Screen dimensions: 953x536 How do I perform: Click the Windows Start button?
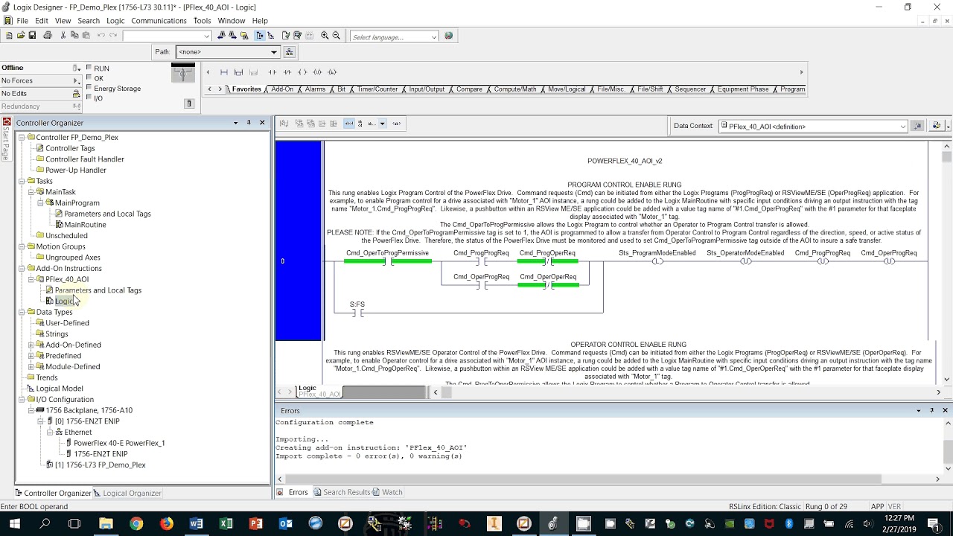[x=15, y=523]
